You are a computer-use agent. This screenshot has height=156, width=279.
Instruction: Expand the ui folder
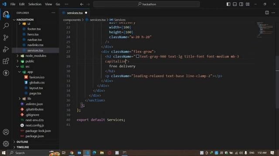pos(29,24)
